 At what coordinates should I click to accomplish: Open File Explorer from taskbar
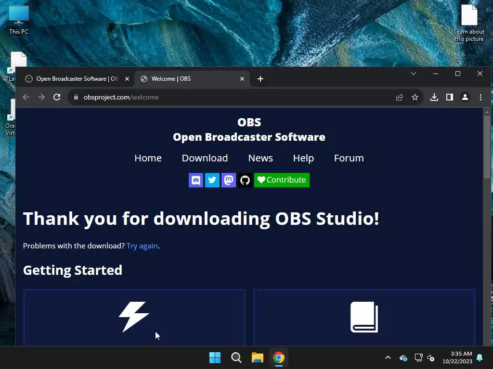257,357
